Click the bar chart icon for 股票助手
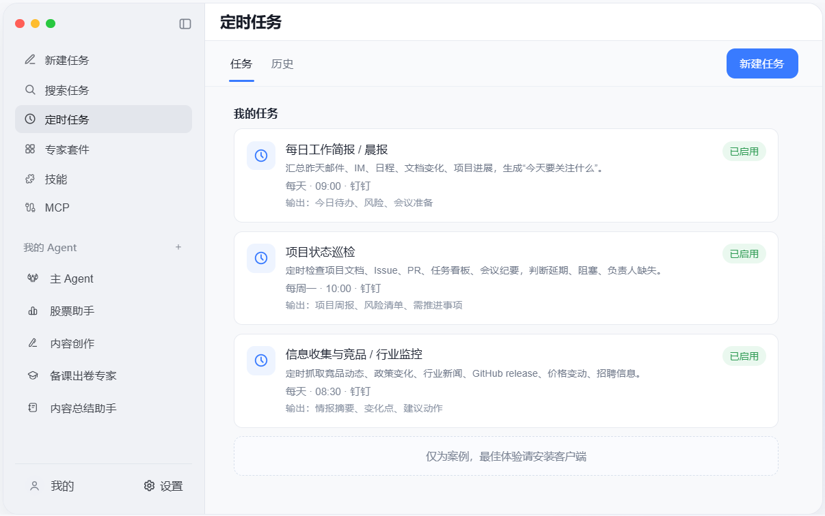 click(32, 311)
